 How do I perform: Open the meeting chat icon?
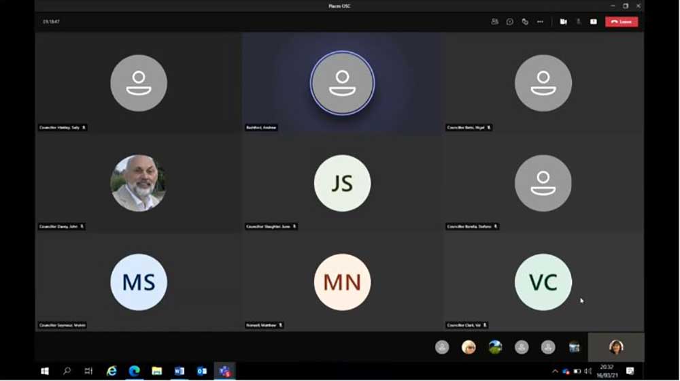click(509, 22)
